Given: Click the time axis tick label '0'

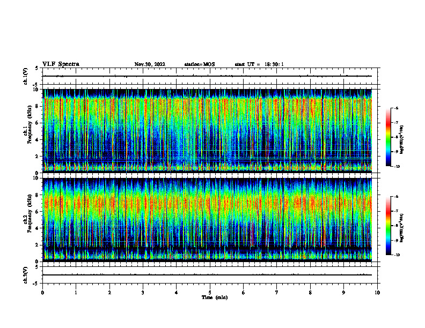Looking at the screenshot, I should 42,293.
